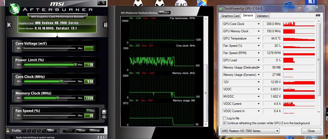Click the Apply button in Afterburner
The height and width of the screenshot is (139, 328).
point(69,131)
